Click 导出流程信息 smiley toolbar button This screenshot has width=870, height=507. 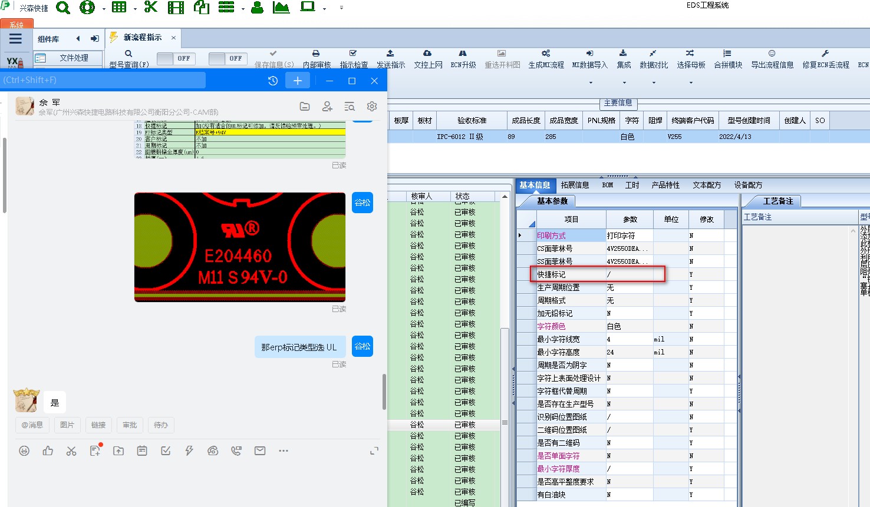pyautogui.click(x=772, y=59)
